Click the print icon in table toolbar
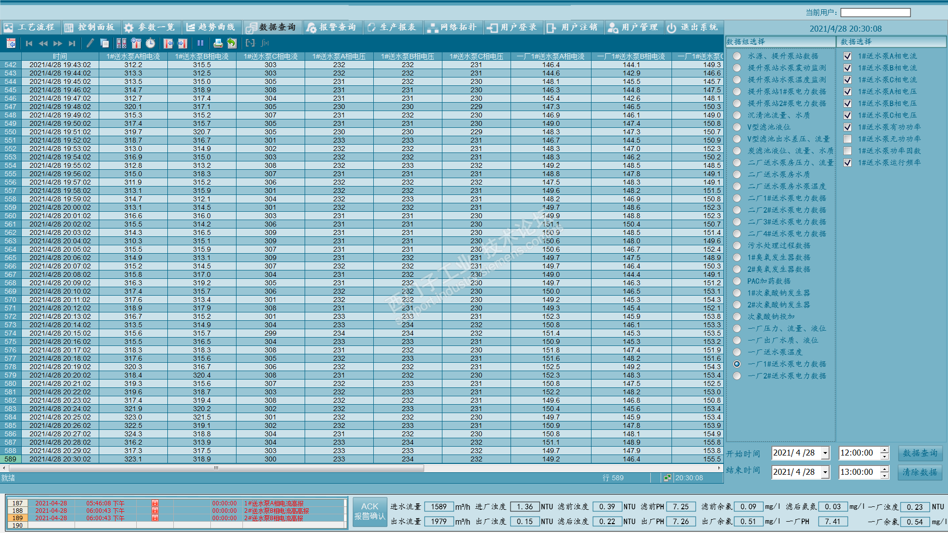The height and width of the screenshot is (533, 948). tap(218, 43)
